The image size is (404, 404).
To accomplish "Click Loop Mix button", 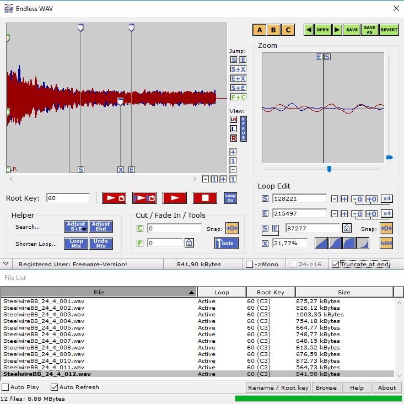I will coord(76,244).
